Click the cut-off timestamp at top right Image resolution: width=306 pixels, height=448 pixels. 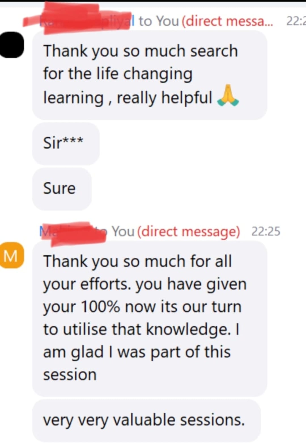tap(296, 21)
